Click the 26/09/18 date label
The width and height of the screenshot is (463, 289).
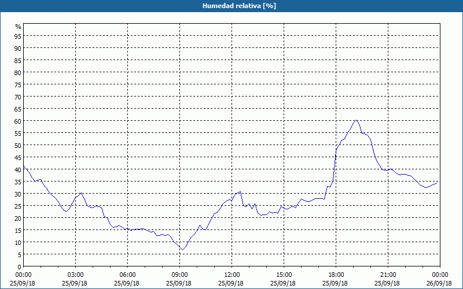coord(439,283)
